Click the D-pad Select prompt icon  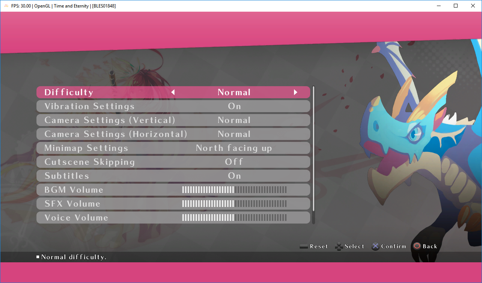(x=339, y=246)
